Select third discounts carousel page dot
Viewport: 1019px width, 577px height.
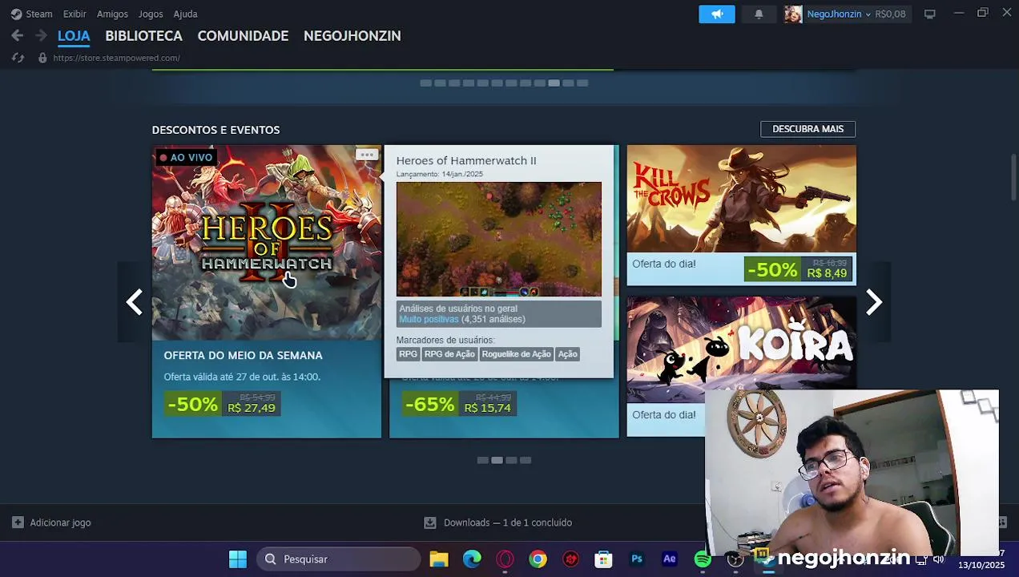point(511,461)
